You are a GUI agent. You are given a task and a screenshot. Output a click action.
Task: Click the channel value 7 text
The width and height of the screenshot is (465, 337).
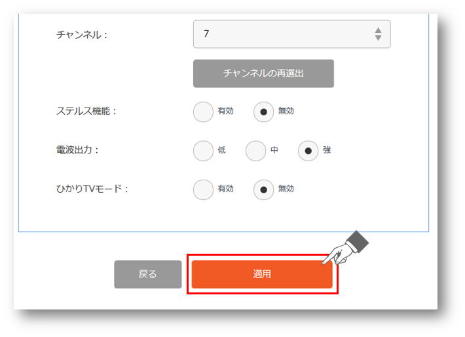[x=206, y=33]
